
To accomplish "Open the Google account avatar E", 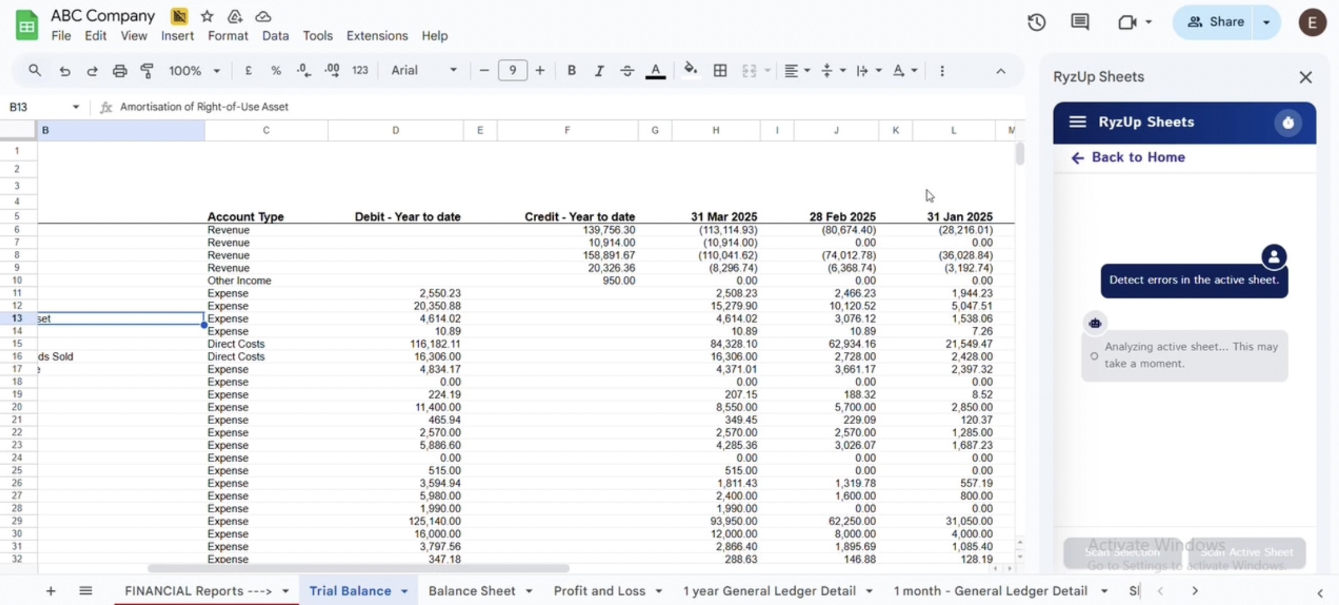I will click(1313, 22).
